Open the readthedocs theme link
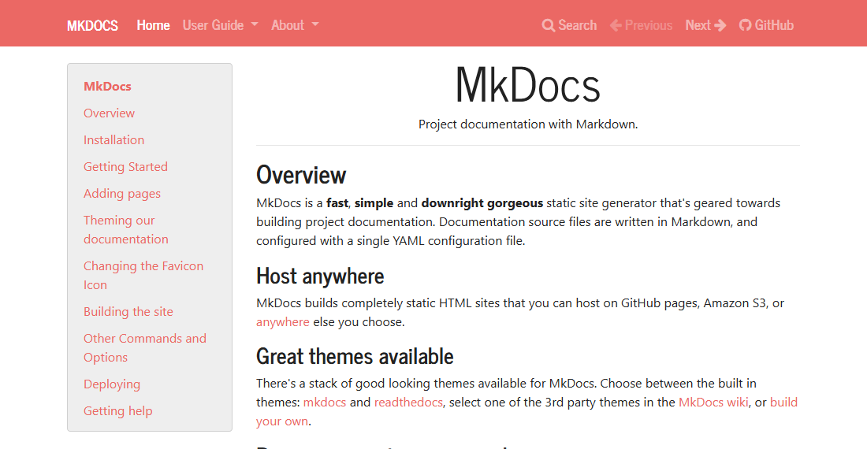This screenshot has width=867, height=449. pos(408,402)
